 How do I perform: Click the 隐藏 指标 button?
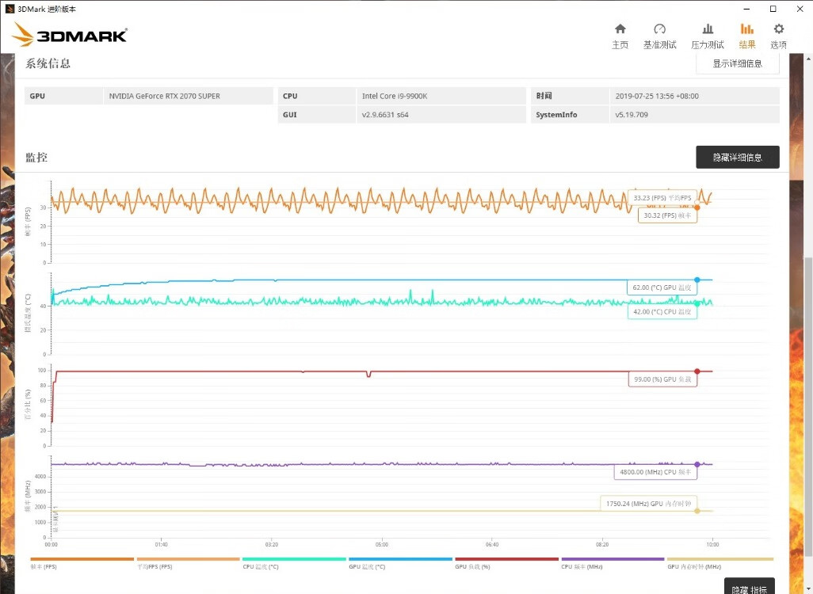click(750, 588)
